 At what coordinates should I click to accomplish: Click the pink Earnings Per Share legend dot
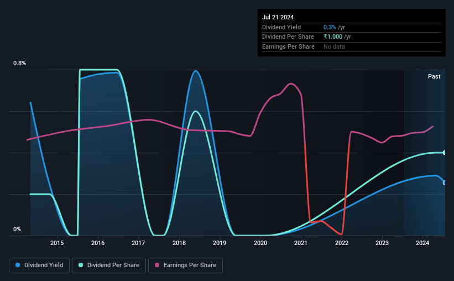coord(157,265)
